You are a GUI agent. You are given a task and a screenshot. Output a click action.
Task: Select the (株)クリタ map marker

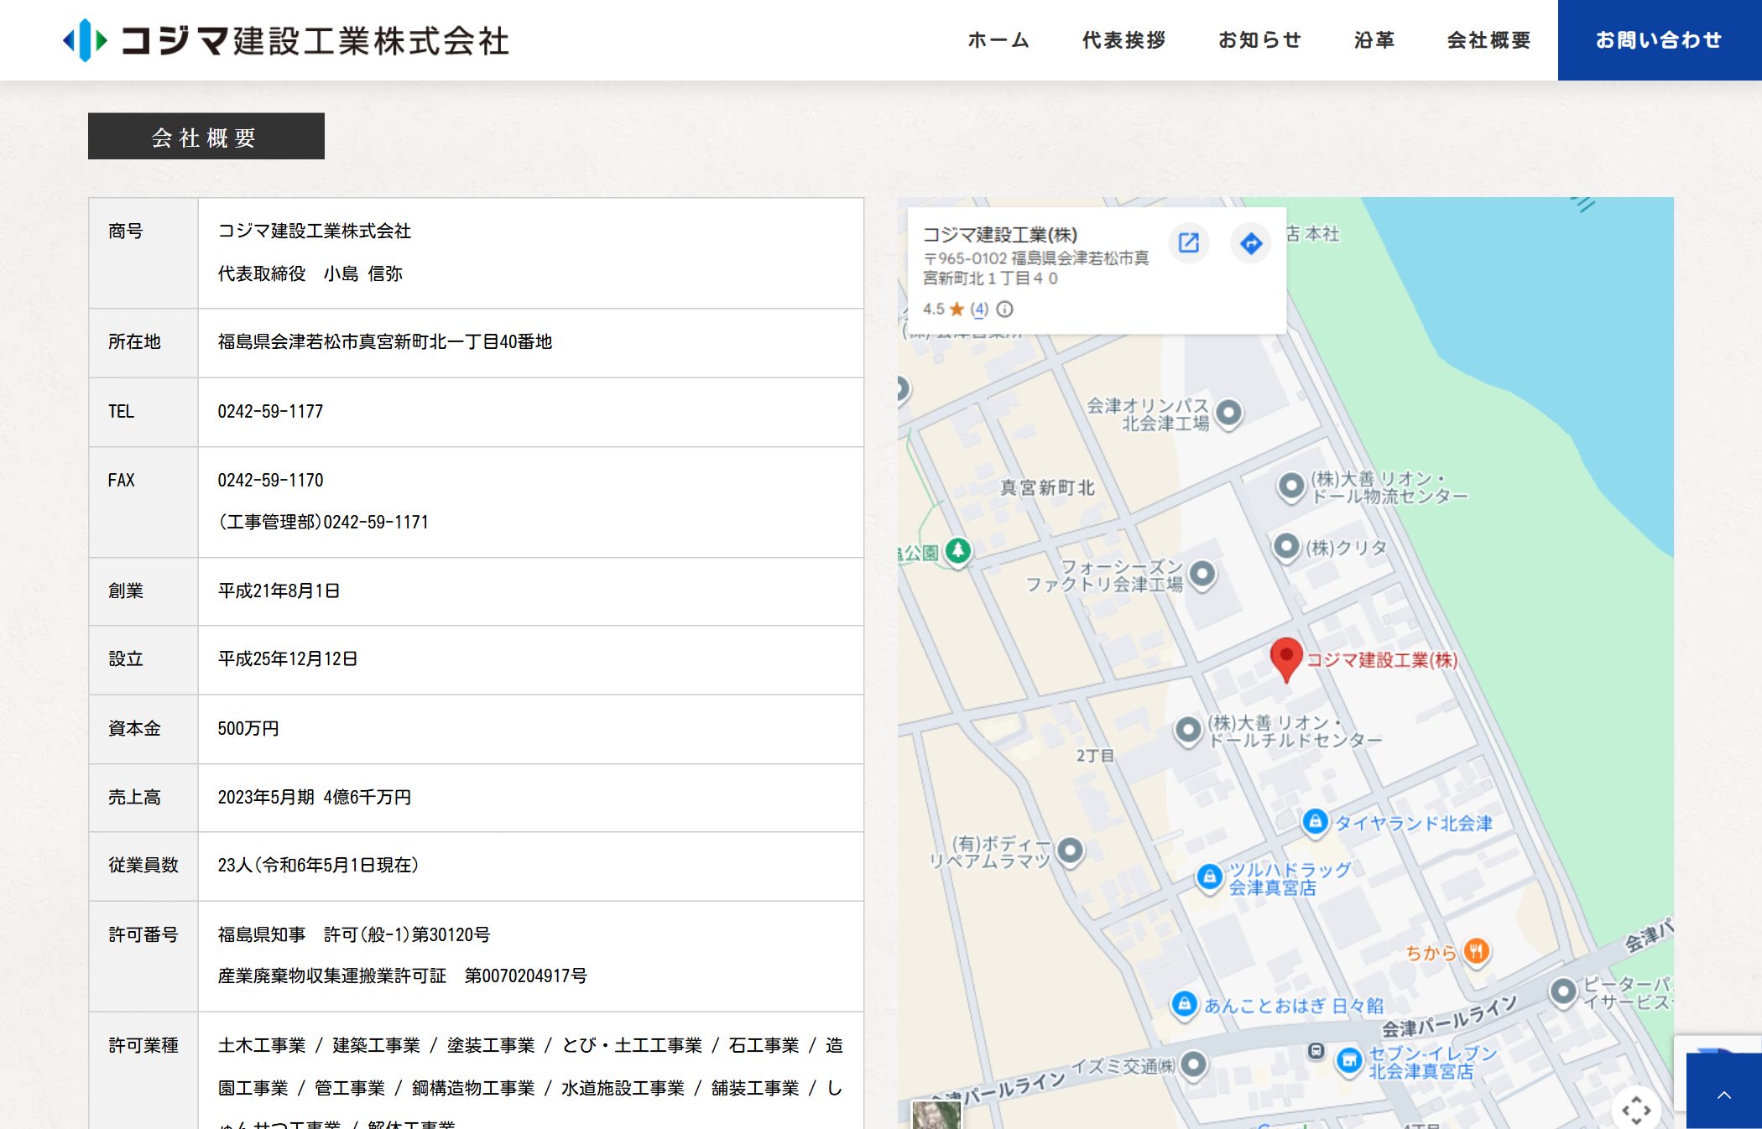[x=1286, y=547]
